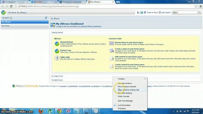Image resolution: width=203 pixels, height=114 pixels.
Task: Select My Home in Navigator
Action: coord(25,26)
